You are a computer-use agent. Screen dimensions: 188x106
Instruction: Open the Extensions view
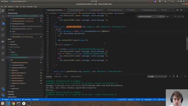[3, 35]
